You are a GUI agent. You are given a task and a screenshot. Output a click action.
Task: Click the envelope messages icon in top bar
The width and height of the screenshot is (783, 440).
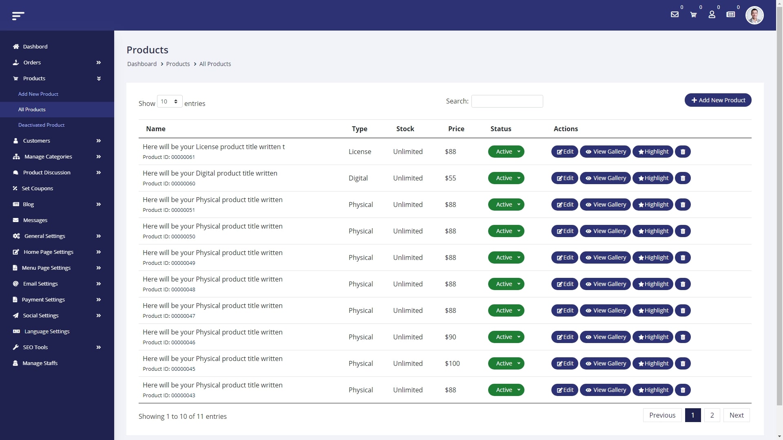(x=675, y=15)
